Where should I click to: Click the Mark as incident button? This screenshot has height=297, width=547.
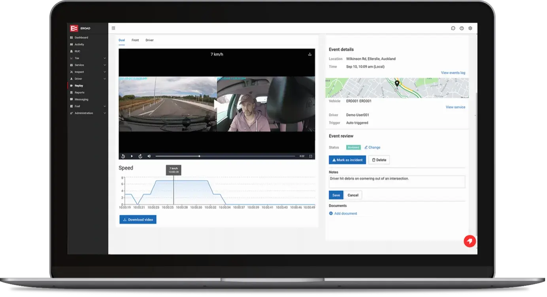point(347,160)
